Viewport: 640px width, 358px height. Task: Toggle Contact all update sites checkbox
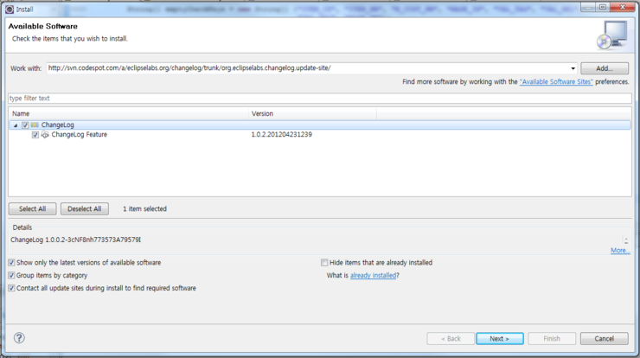pyautogui.click(x=11, y=288)
